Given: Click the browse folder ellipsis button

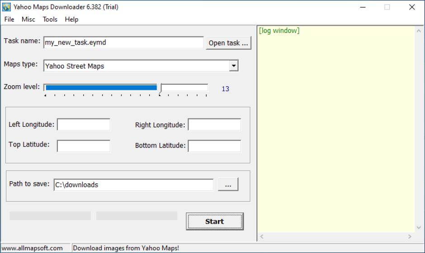Looking at the screenshot, I should tap(228, 184).
